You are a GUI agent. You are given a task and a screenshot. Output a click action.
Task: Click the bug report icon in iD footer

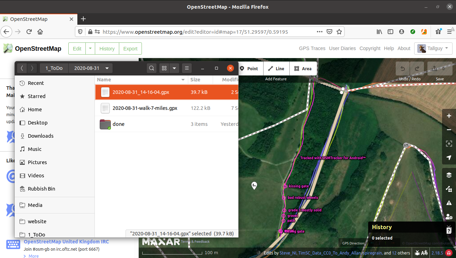[x=417, y=253]
